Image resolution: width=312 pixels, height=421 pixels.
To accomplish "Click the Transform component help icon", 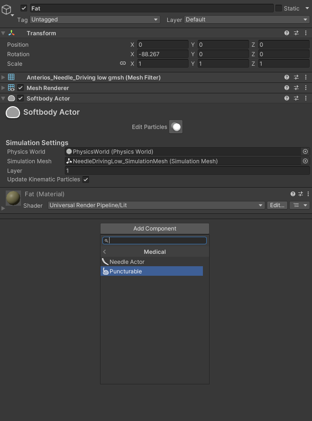I will click(x=287, y=33).
